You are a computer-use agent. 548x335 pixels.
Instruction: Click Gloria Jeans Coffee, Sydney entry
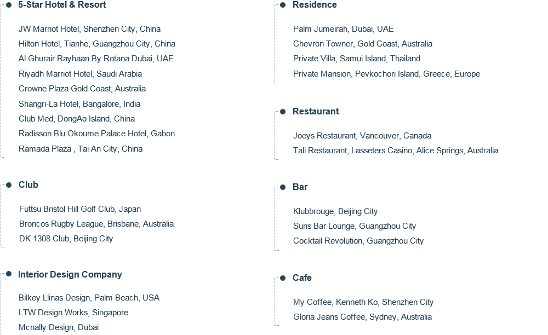click(362, 317)
